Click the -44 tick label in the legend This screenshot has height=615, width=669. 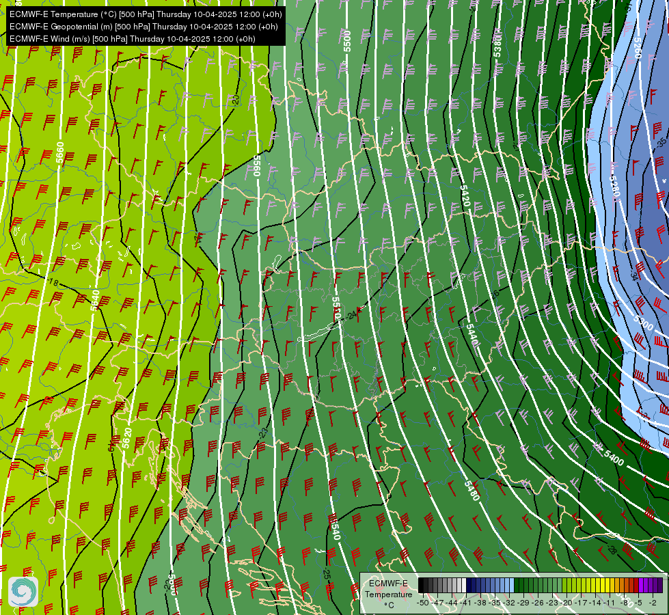coord(452,602)
